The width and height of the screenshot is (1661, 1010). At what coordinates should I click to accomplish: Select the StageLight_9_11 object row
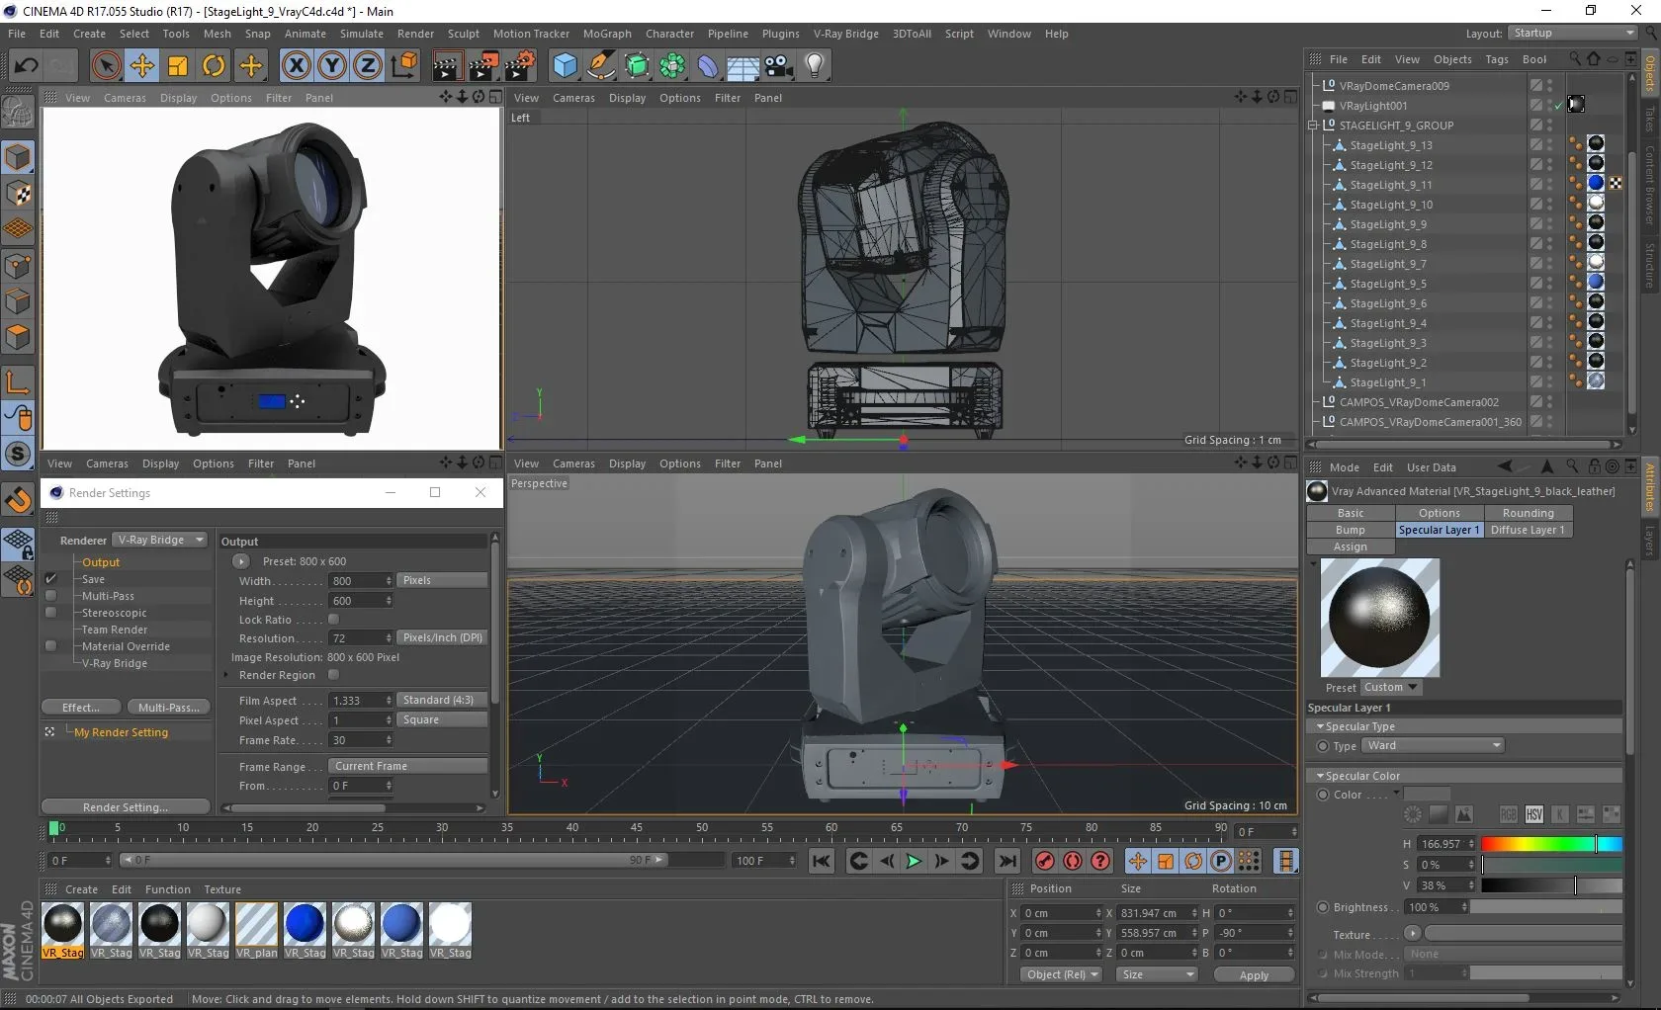coord(1391,185)
